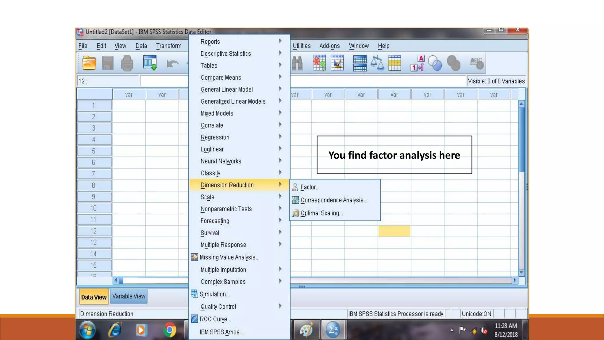This screenshot has height=340, width=604.
Task: Switch to the Variable View tab
Action: (129, 296)
